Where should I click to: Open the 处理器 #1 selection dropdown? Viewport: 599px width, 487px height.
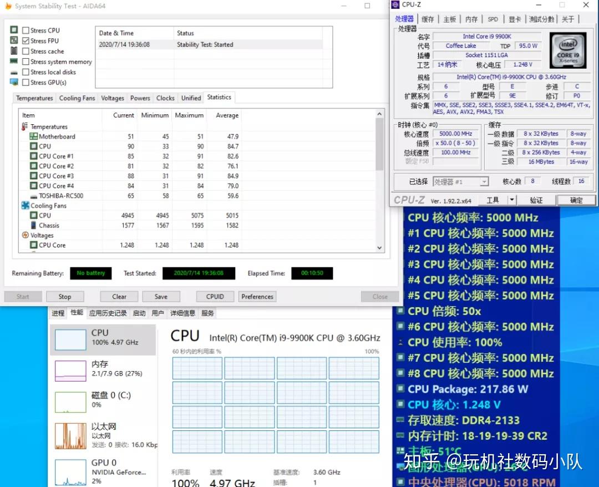pos(461,182)
